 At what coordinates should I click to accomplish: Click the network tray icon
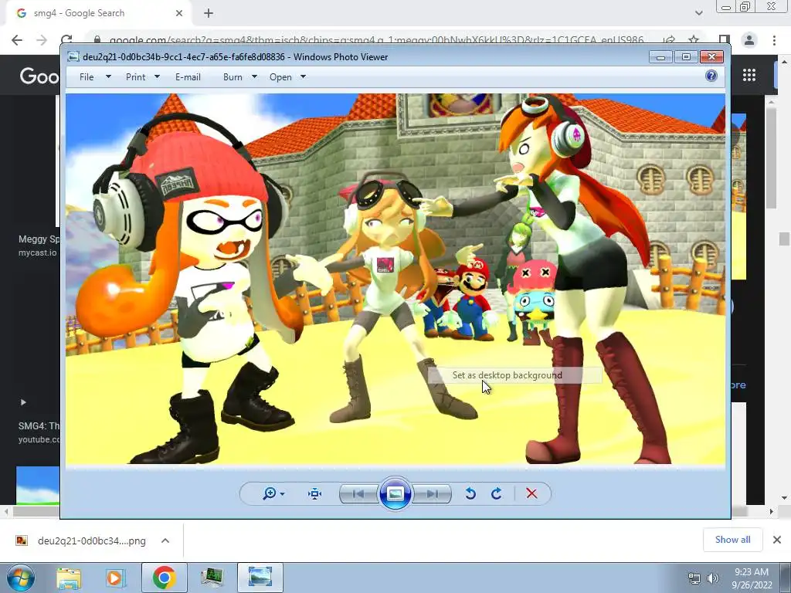[694, 578]
